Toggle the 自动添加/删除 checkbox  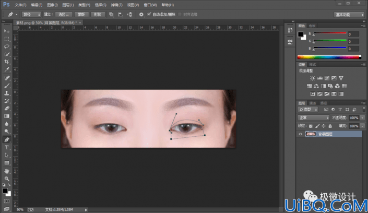click(149, 14)
